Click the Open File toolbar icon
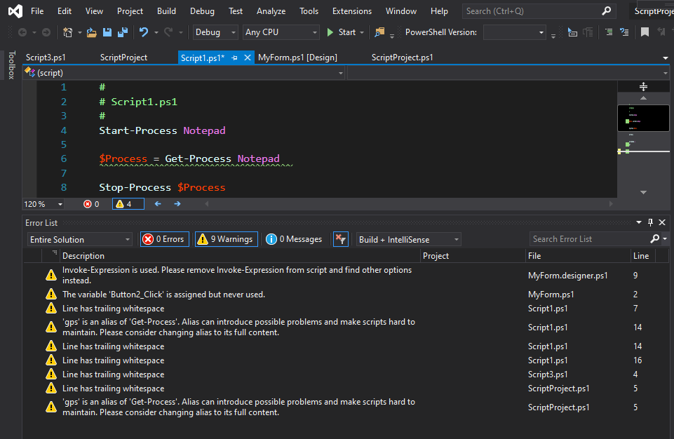 (x=92, y=32)
